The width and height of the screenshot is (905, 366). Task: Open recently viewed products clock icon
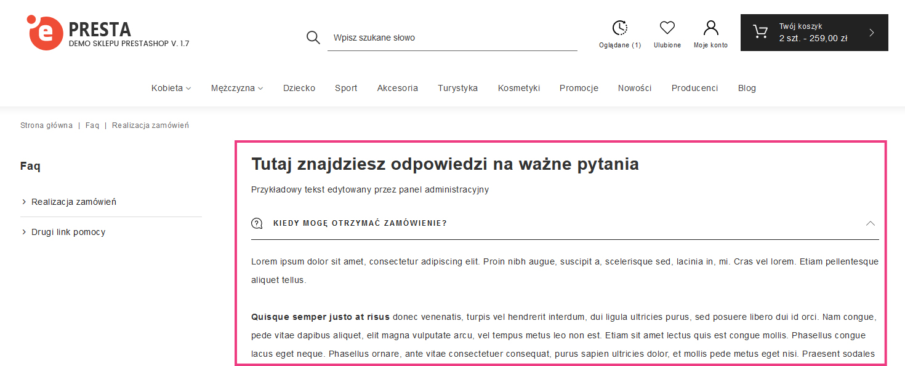click(620, 28)
